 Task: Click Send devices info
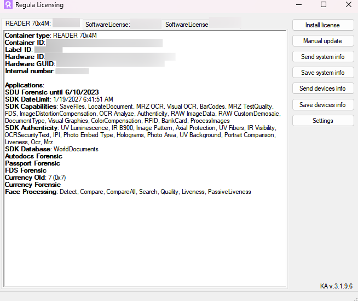[x=323, y=88]
